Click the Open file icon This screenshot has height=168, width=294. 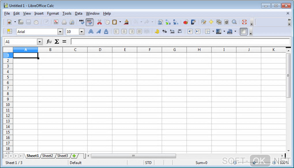21,22
